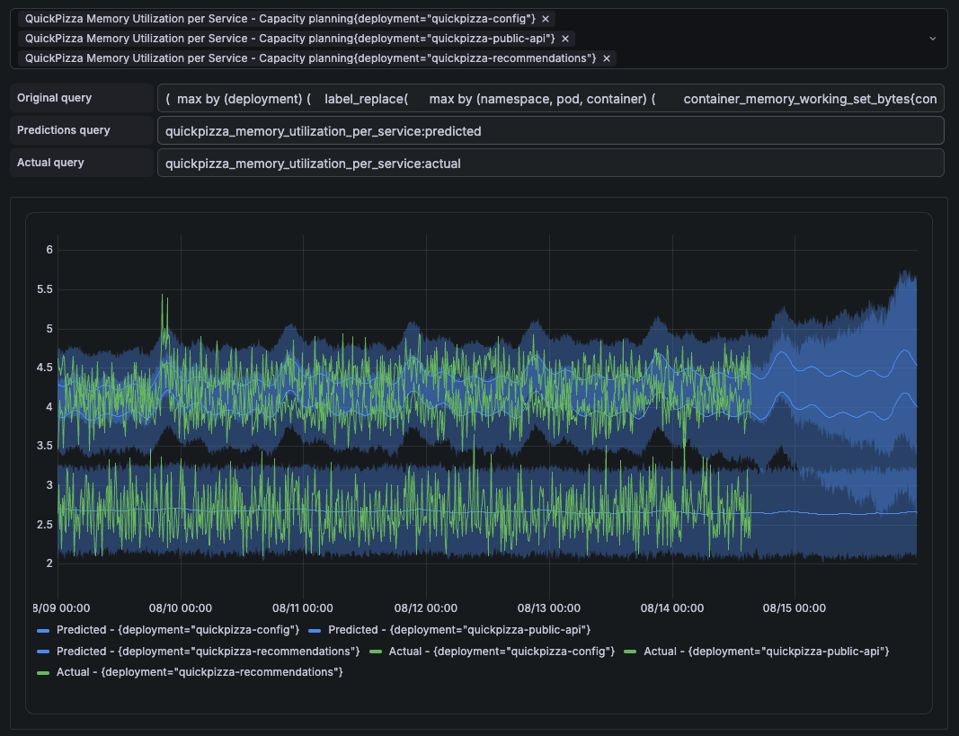Screen dimensions: 959x736
Task: Click the 08/15 00:00 time axis label
Action: pos(794,608)
